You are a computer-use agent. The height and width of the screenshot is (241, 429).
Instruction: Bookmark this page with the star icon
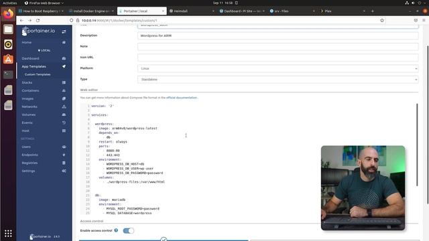pos(382,20)
